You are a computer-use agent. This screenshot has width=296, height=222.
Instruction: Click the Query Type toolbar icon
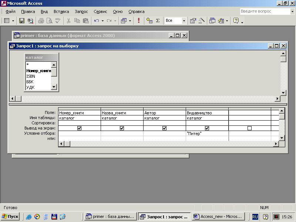pos(124,21)
